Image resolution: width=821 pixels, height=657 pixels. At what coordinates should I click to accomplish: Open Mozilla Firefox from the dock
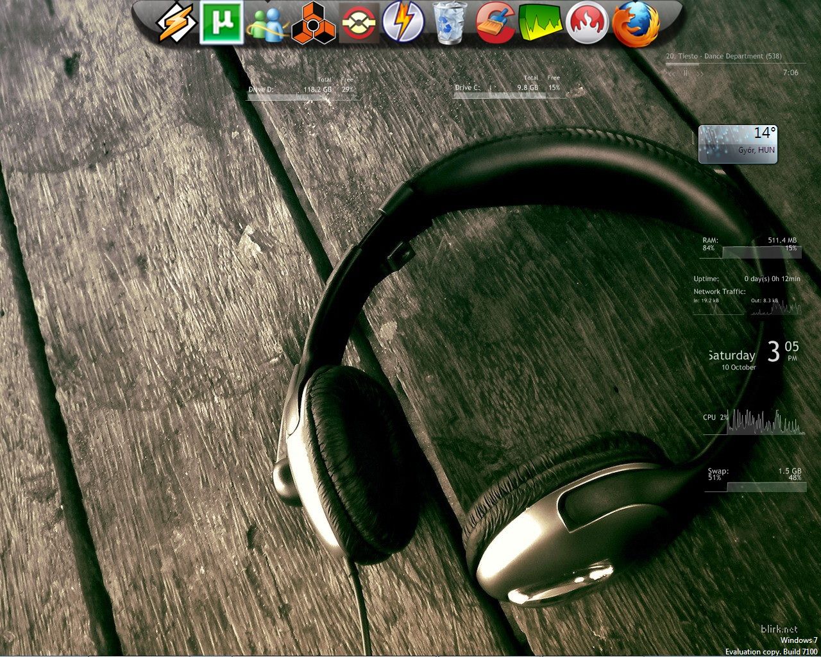coord(635,24)
